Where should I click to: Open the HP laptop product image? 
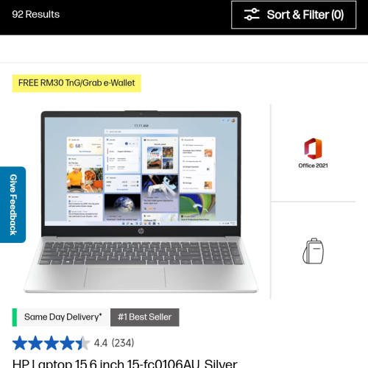[141, 202]
